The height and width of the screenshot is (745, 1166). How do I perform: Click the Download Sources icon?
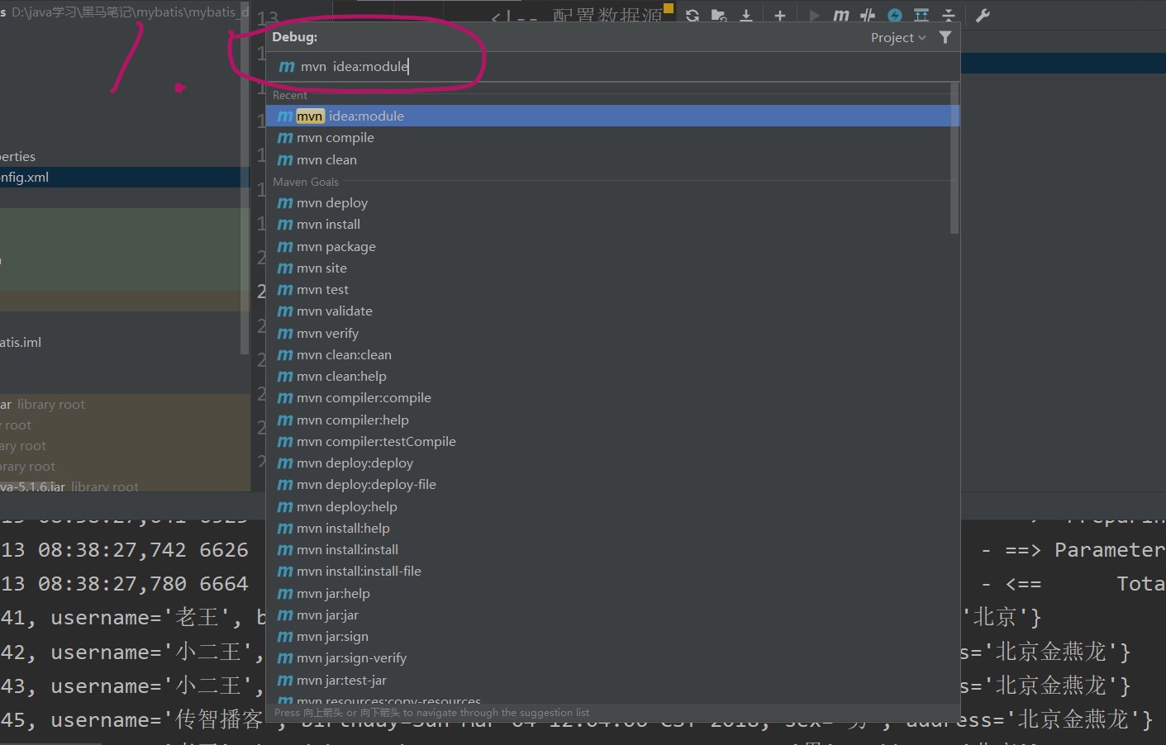tap(746, 15)
